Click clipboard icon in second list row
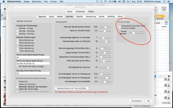 click(x=166, y=86)
